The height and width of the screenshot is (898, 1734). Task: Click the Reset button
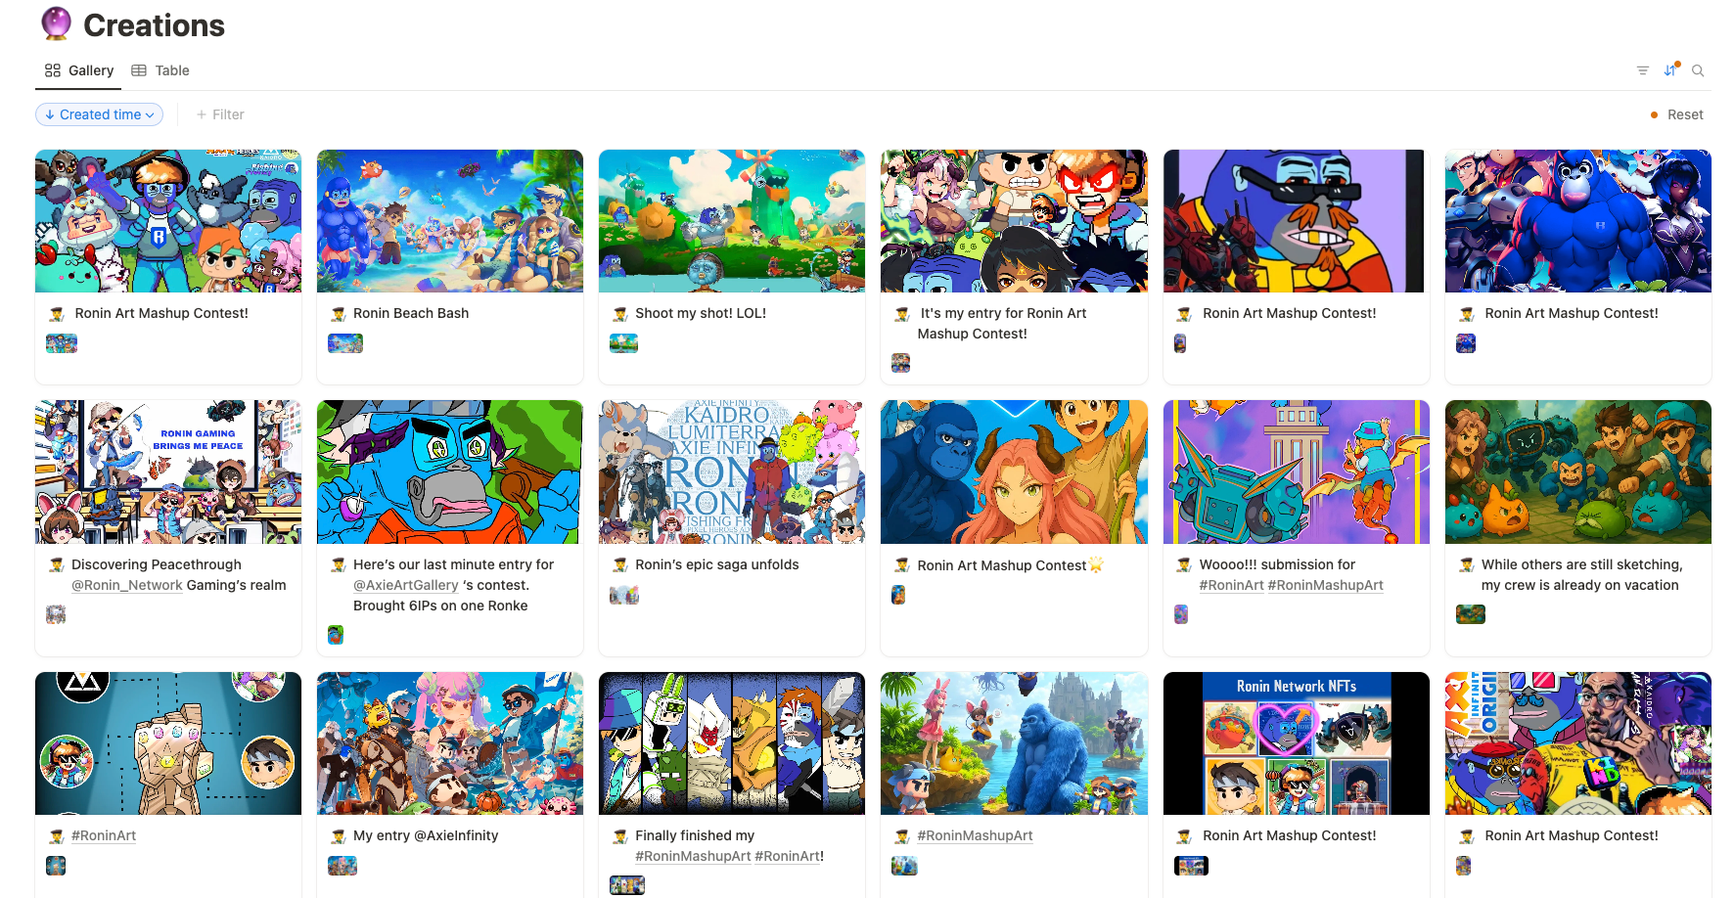click(x=1677, y=114)
